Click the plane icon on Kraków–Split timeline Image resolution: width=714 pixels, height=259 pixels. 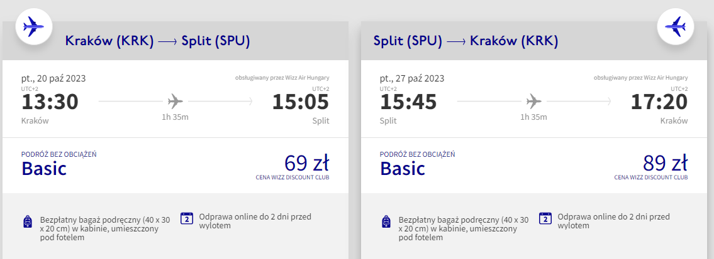pyautogui.click(x=176, y=101)
